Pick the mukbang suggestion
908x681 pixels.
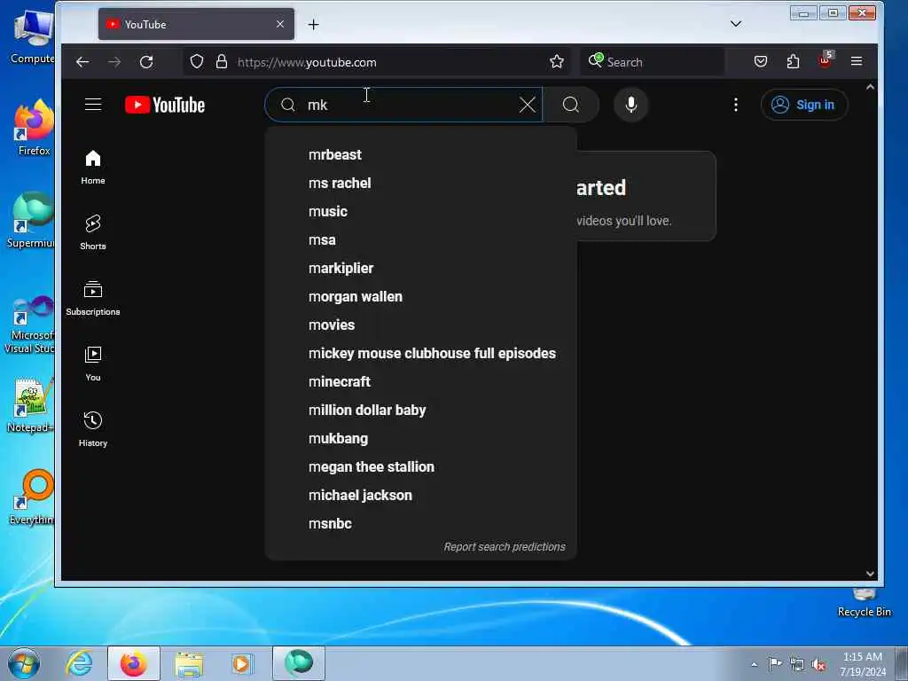[421, 438]
